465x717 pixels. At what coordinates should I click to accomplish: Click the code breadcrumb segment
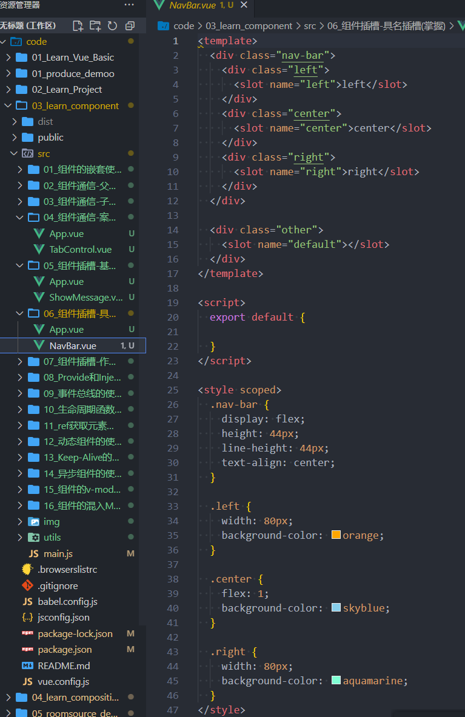184,26
